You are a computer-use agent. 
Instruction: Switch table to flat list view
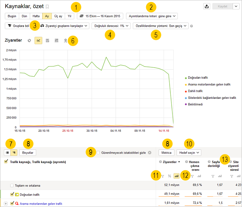7,153
